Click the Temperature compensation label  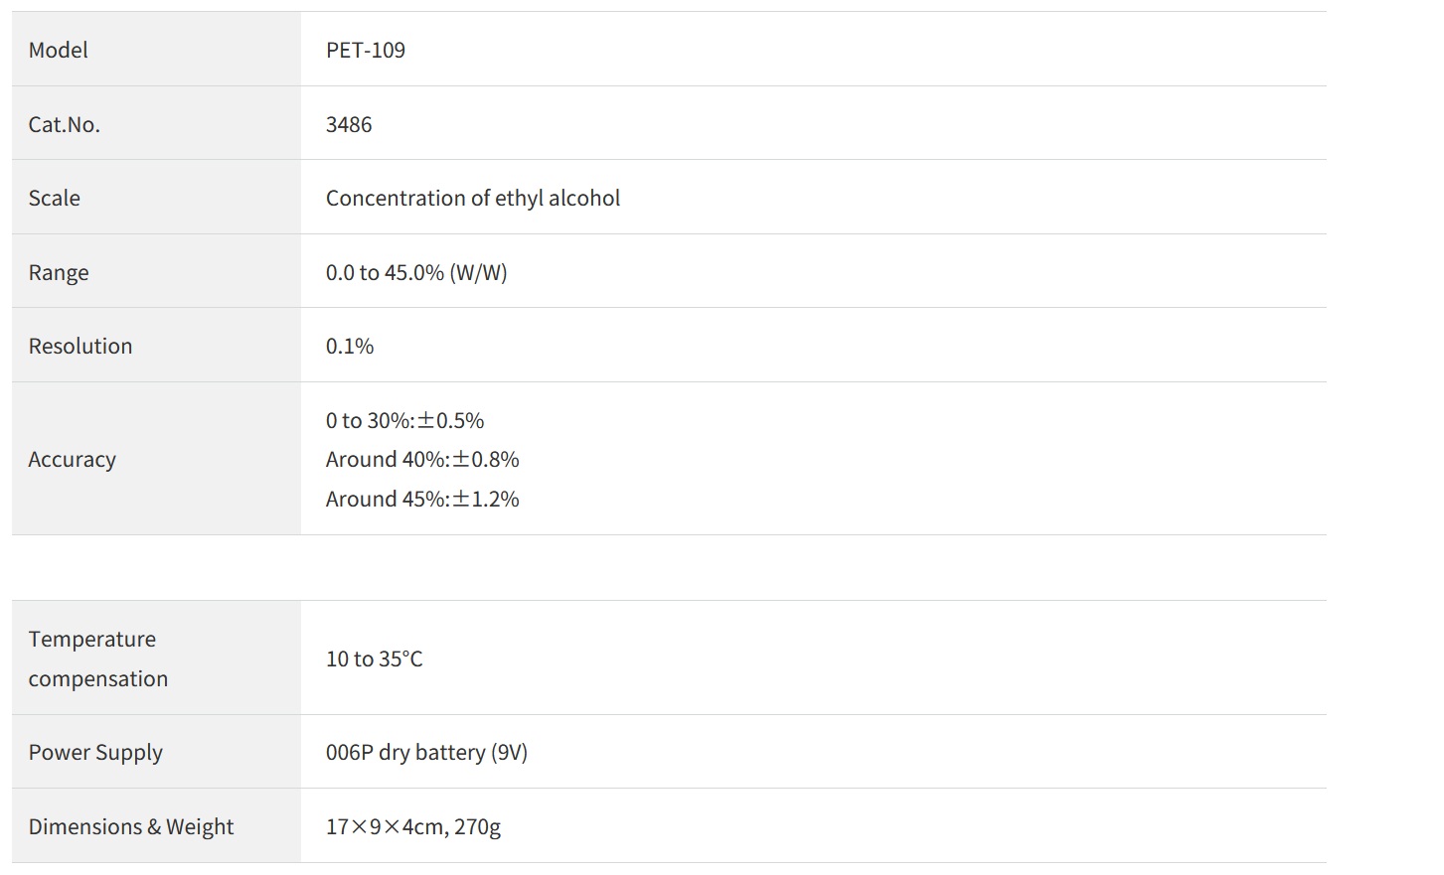(x=98, y=658)
